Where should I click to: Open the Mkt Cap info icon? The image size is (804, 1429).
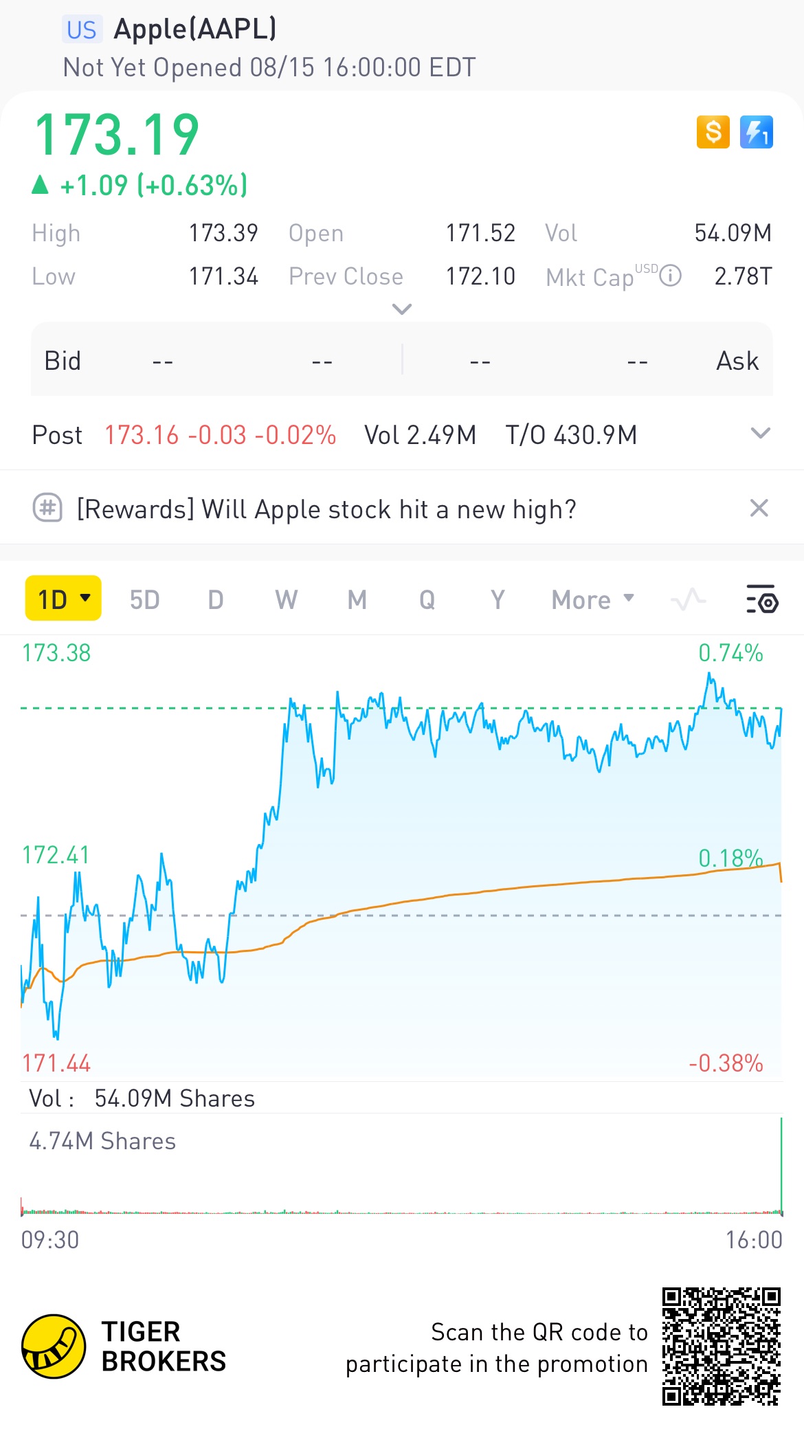coord(670,276)
